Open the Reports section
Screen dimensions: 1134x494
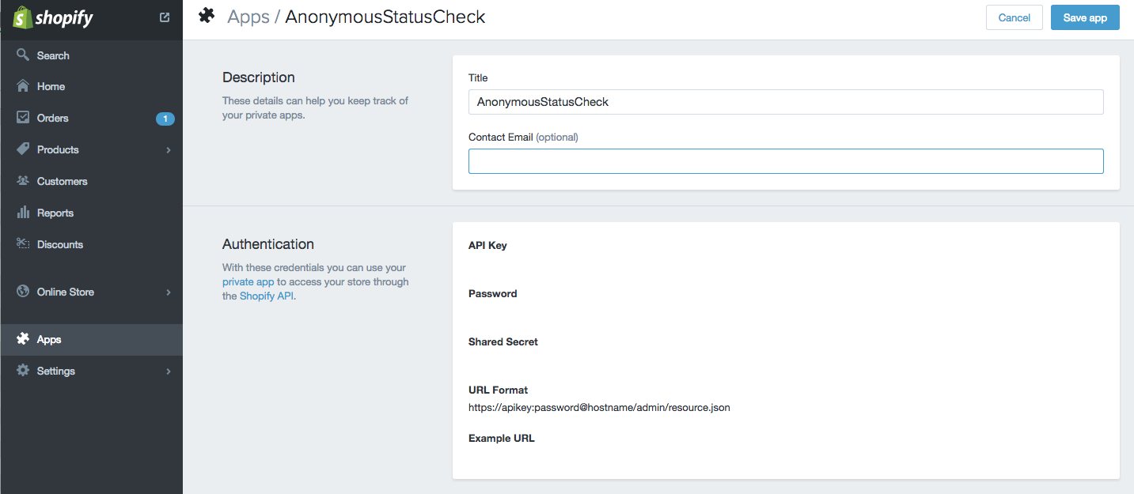[x=91, y=213]
